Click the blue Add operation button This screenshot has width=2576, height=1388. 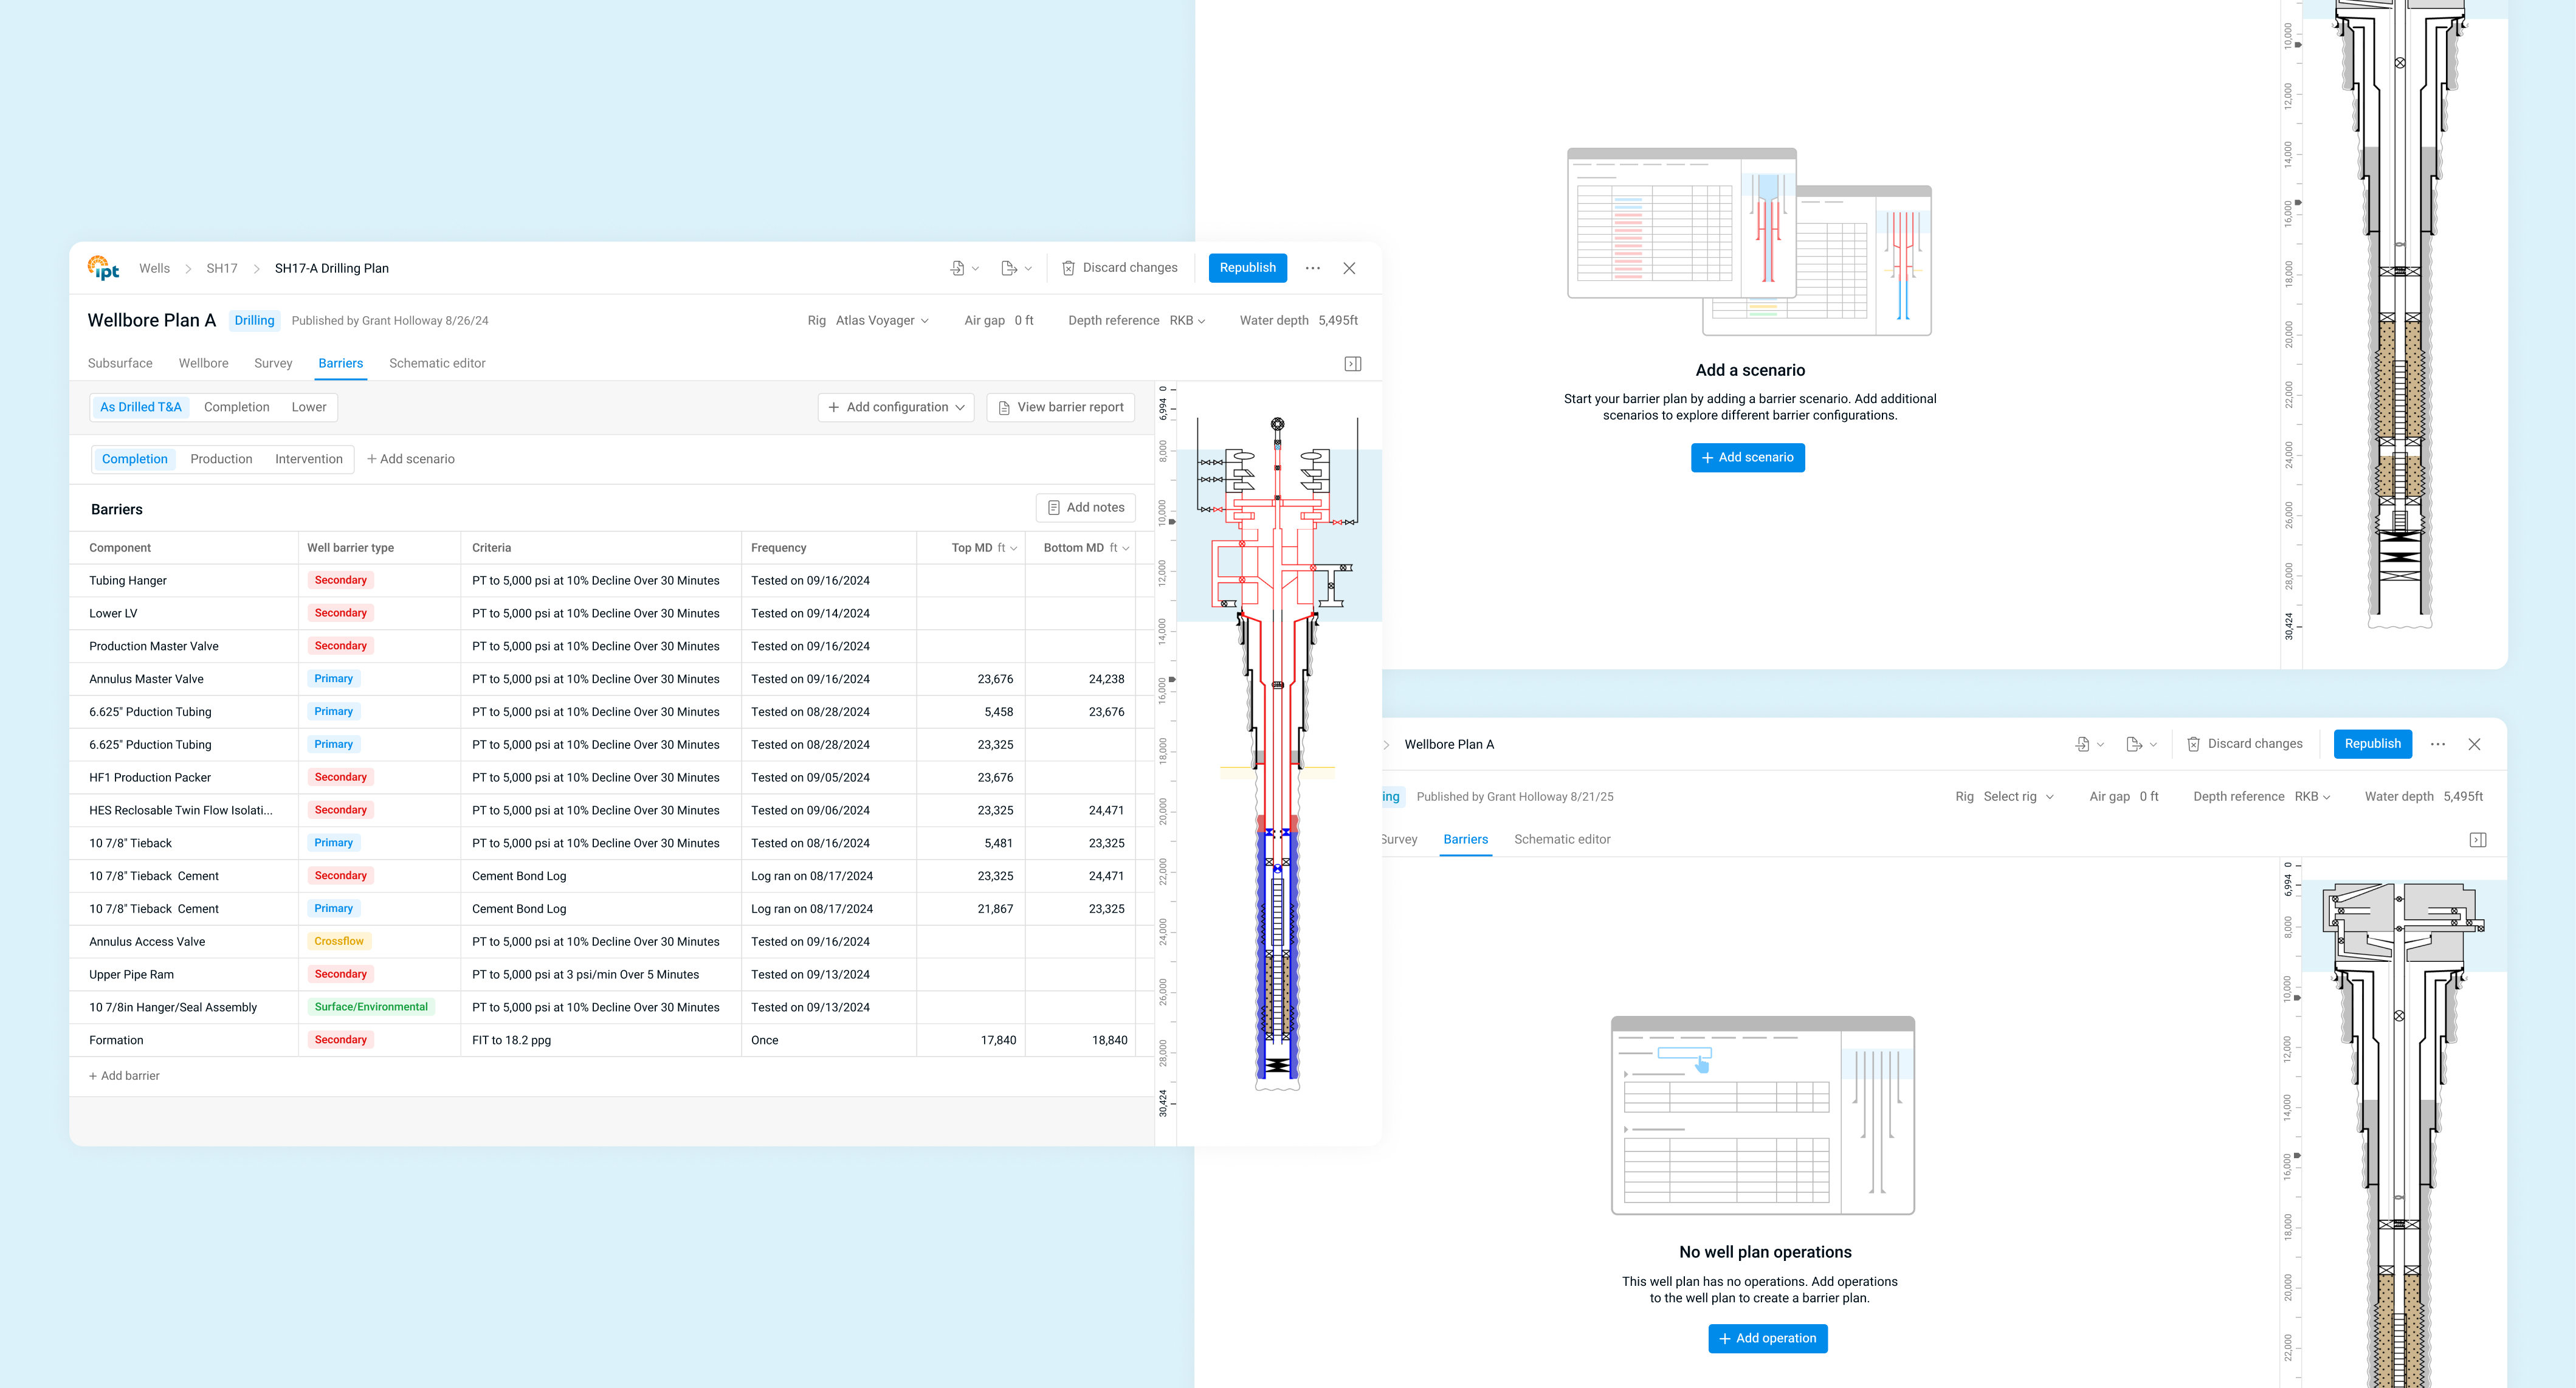coord(1767,1338)
